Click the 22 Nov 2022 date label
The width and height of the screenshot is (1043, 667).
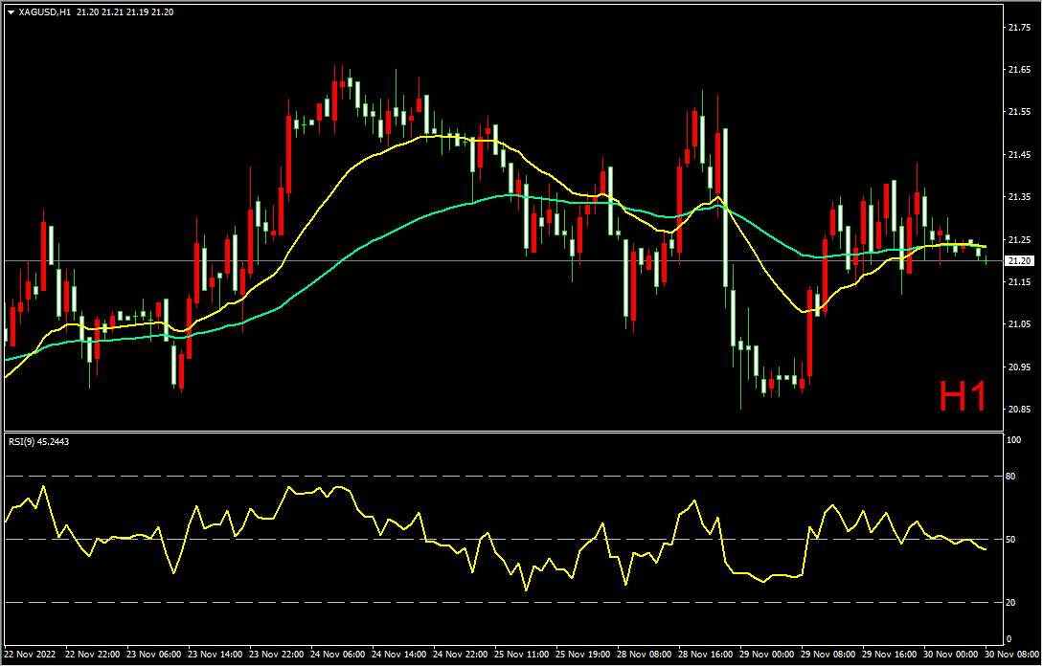30,655
